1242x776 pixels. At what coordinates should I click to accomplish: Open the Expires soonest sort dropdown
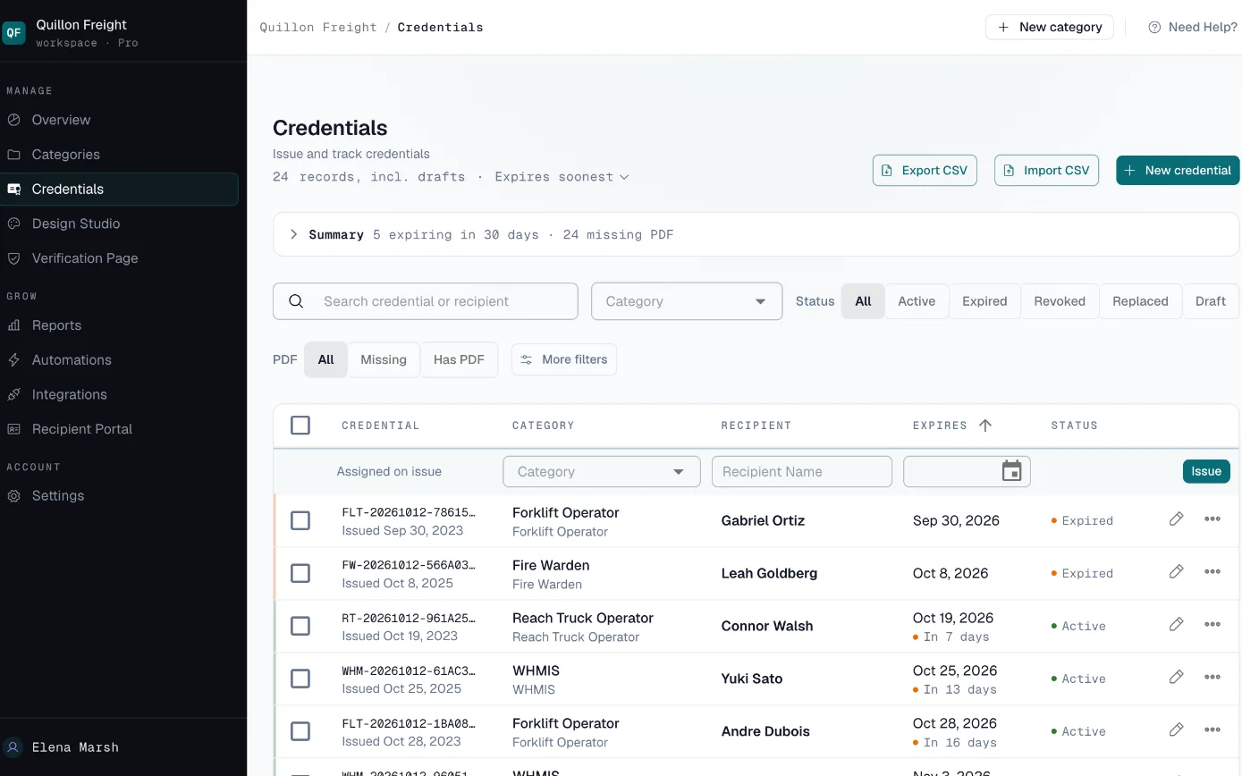(562, 177)
